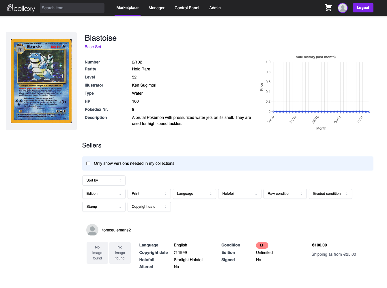View the Blastoise card image
The width and height of the screenshot is (387, 288).
pos(41,81)
